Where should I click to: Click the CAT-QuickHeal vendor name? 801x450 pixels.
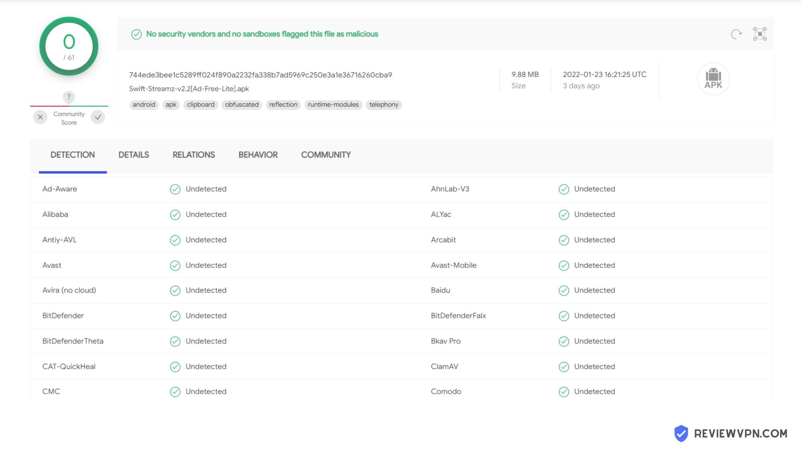(x=69, y=367)
